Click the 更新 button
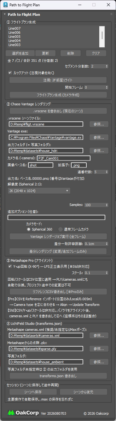Viewport: 116px width, 421px height. click(45, 53)
